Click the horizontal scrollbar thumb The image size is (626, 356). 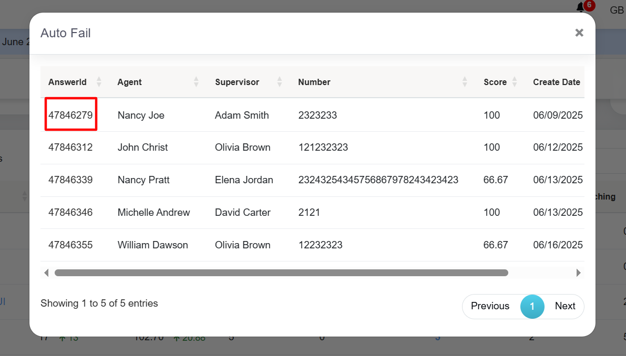click(x=281, y=273)
